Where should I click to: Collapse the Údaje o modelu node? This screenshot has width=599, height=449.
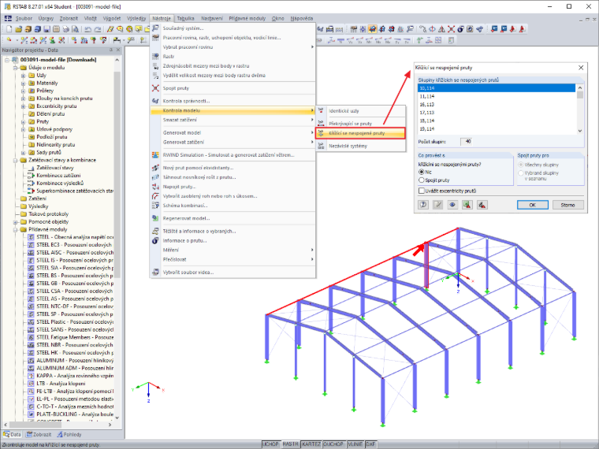(x=15, y=68)
